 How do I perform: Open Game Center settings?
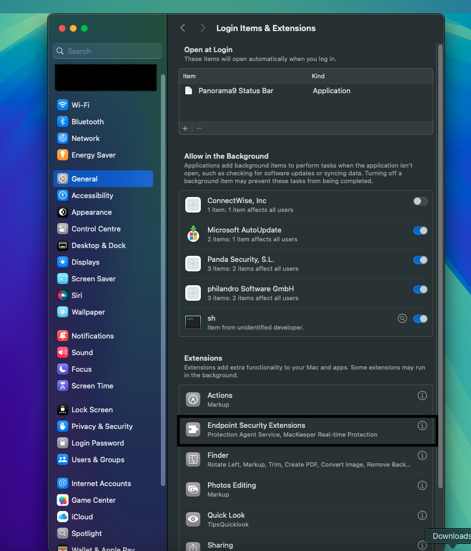(103, 500)
